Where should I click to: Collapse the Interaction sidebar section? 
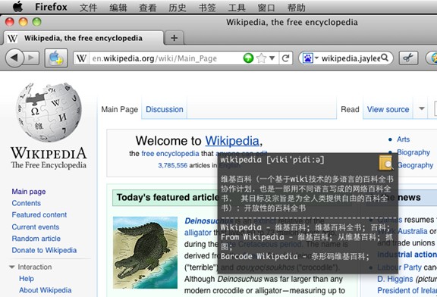pos(12,267)
